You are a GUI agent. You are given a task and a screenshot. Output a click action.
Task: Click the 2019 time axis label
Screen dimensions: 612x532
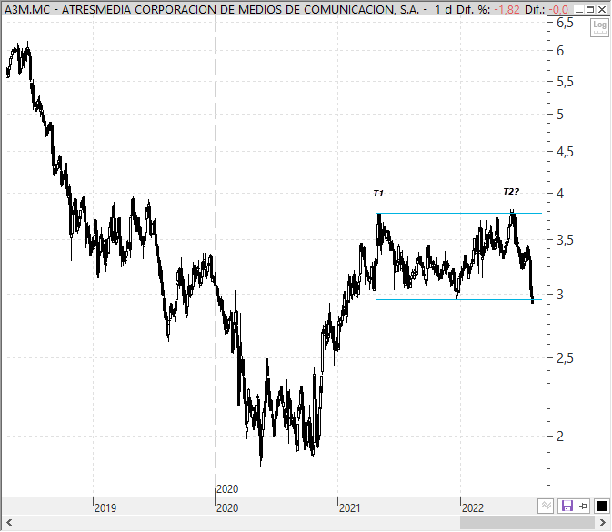(x=105, y=507)
